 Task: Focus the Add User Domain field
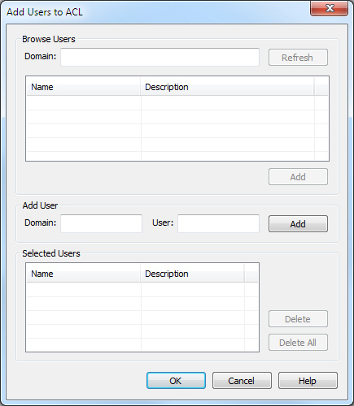point(101,223)
